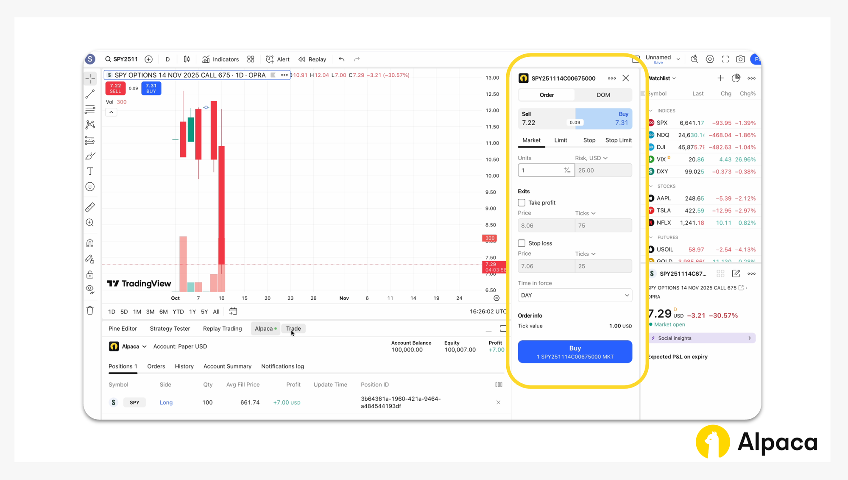Open the Strategy Tester tab
848x480 pixels.
click(x=170, y=328)
